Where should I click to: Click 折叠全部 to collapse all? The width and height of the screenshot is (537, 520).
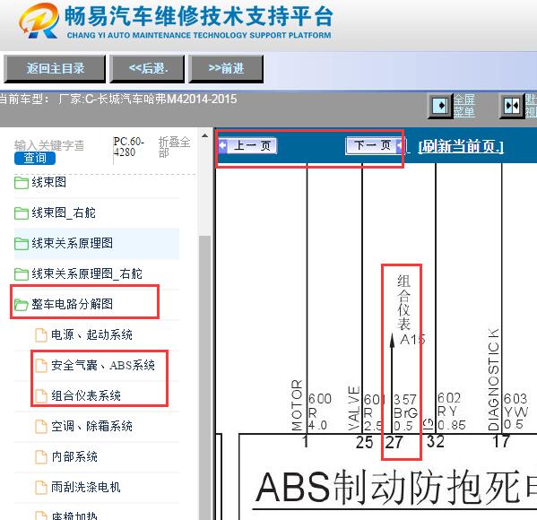(x=174, y=147)
